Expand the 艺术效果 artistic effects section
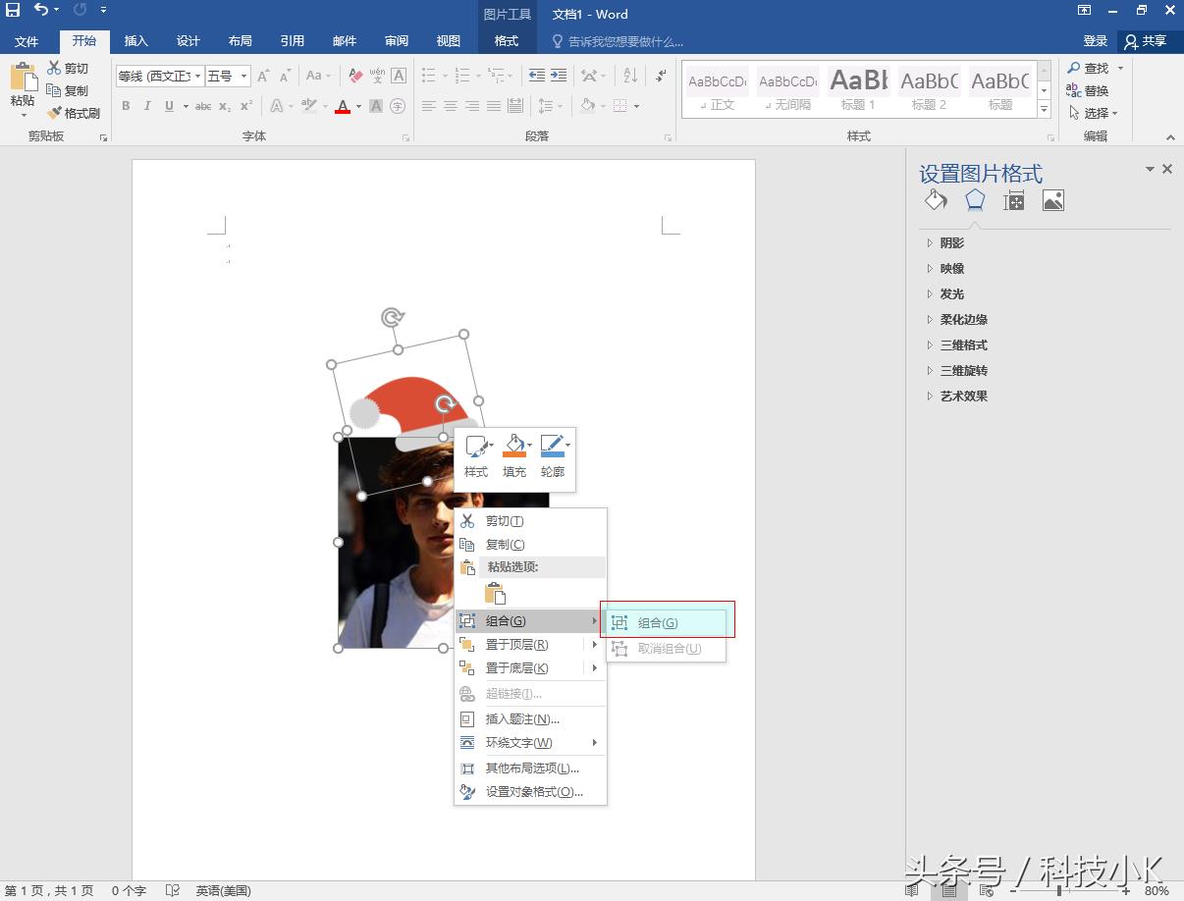 [963, 396]
